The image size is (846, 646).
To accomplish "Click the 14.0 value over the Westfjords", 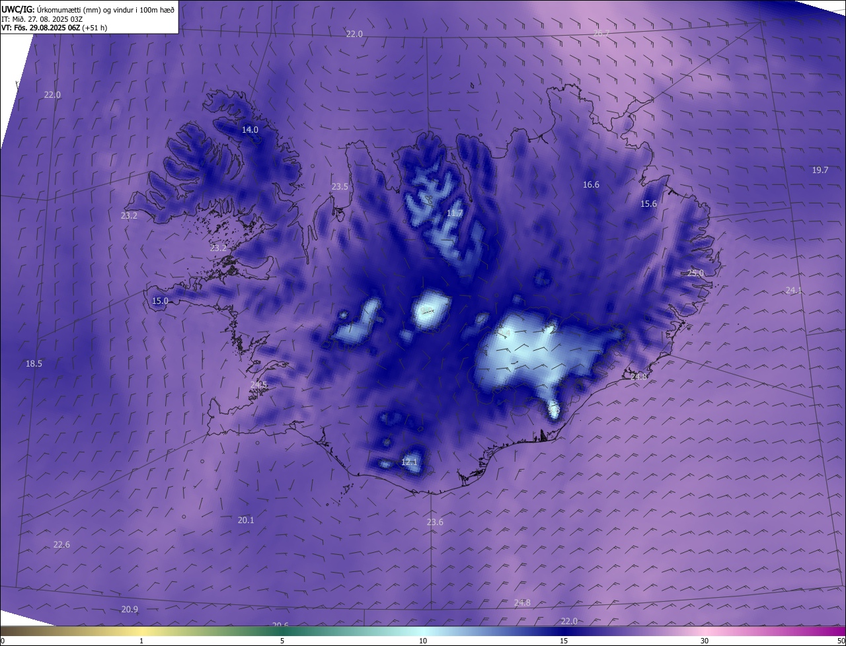I will pos(250,129).
